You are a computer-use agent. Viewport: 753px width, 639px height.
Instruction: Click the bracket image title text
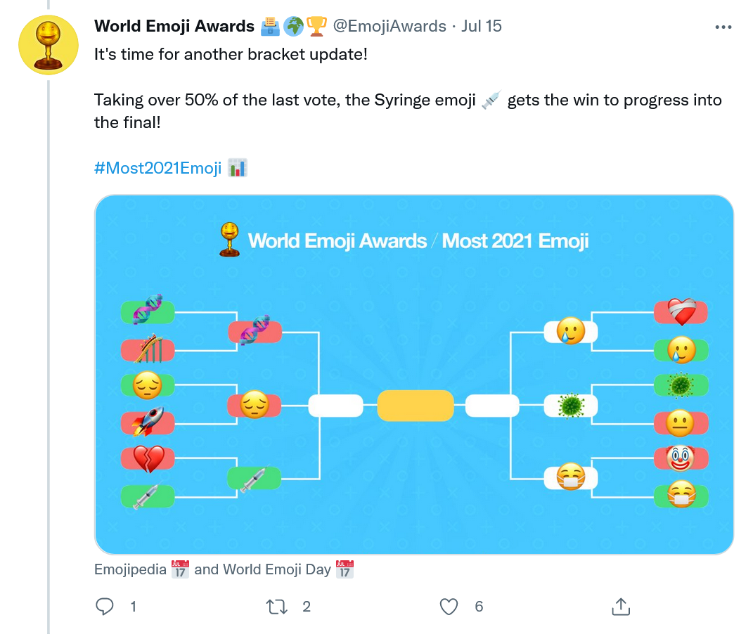pyautogui.click(x=418, y=241)
